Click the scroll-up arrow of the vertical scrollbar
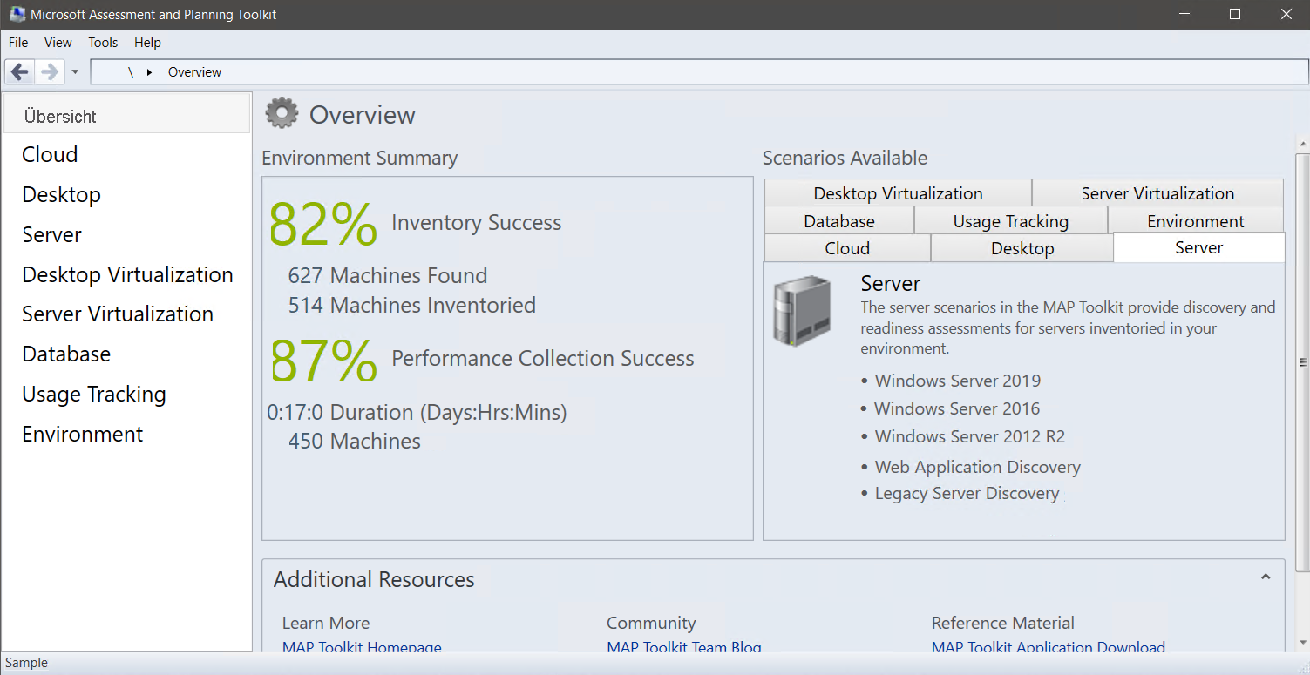This screenshot has height=675, width=1310. [x=1303, y=143]
